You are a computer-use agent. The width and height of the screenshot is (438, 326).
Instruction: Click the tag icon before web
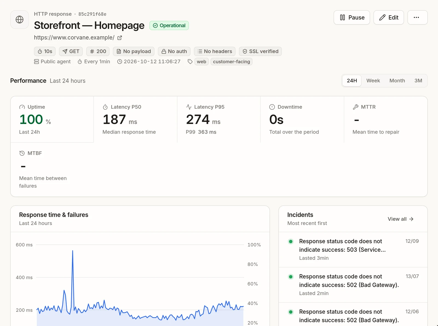(x=190, y=62)
